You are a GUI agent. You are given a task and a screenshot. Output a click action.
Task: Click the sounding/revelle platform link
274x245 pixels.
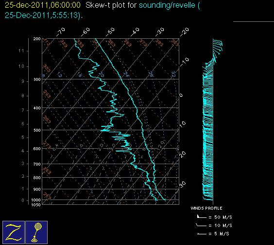click(167, 5)
